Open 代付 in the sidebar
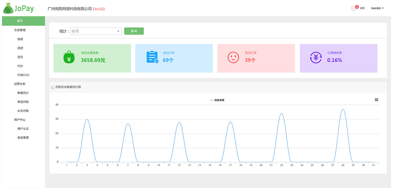Image resolution: width=393 pixels, height=188 pixels. click(20, 66)
